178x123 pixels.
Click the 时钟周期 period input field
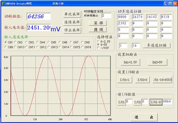pyautogui.click(x=106, y=16)
